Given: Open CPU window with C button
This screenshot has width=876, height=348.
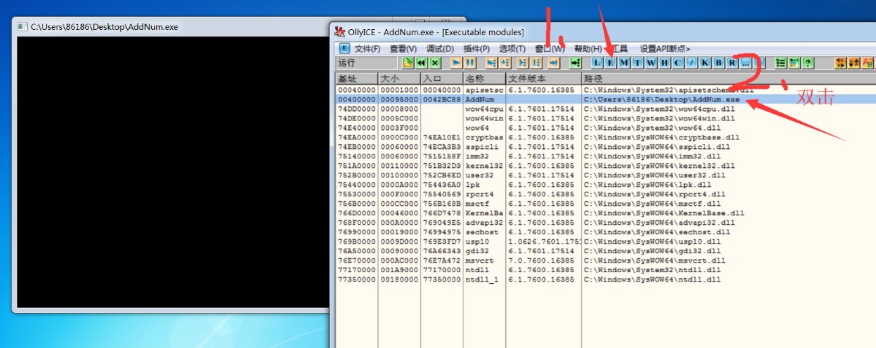Looking at the screenshot, I should [x=677, y=63].
